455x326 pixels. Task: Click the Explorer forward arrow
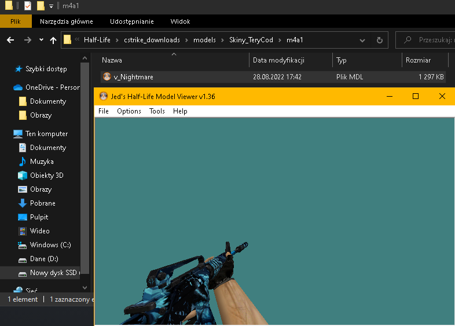tap(28, 40)
